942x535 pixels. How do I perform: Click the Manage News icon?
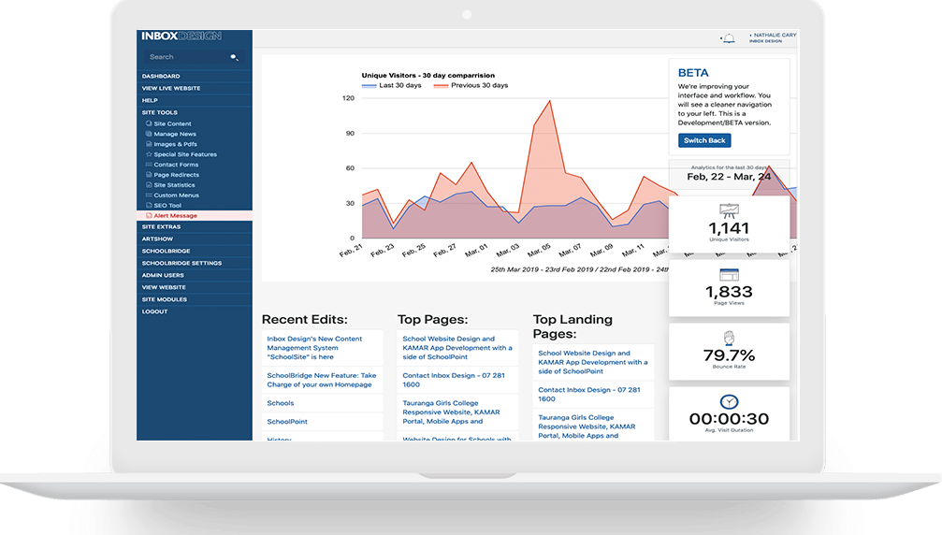[x=149, y=134]
